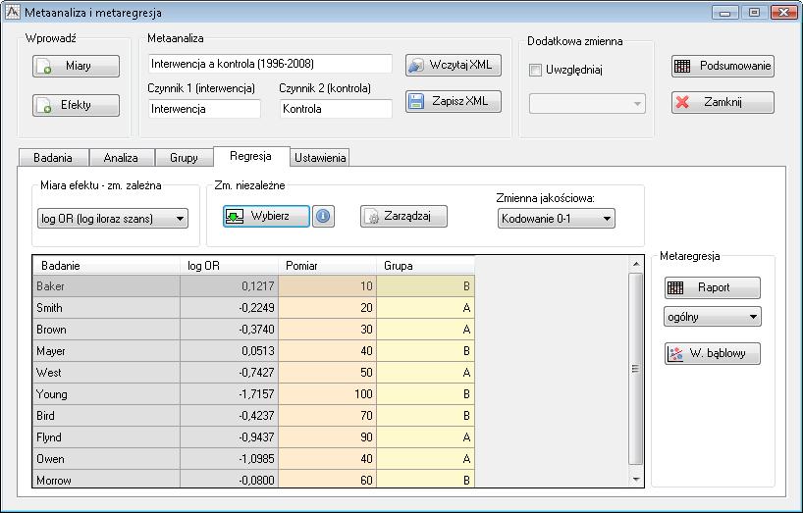Toggle the Uwzględniaj checkbox
This screenshot has width=803, height=513.
pos(535,70)
